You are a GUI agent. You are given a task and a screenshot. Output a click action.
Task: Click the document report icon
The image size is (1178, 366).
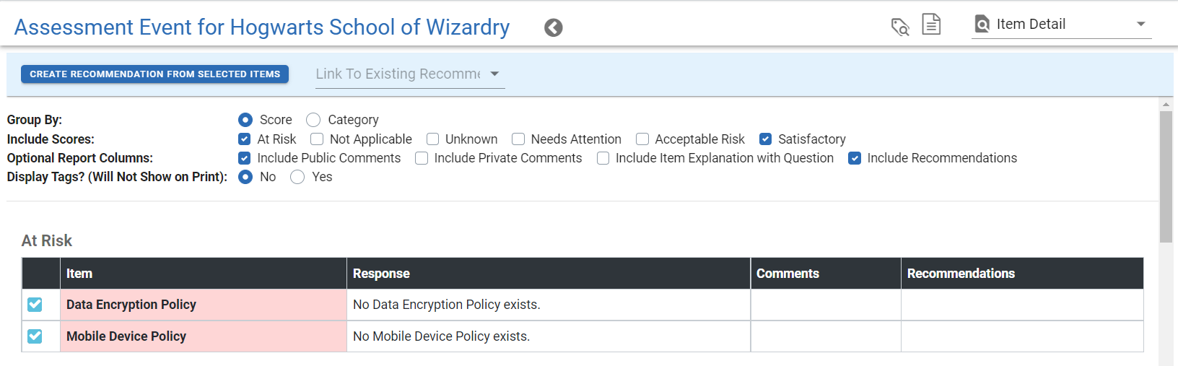click(932, 24)
